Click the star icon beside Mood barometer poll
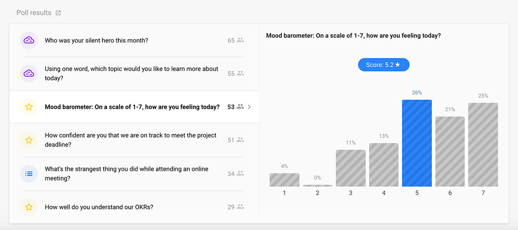 pos(29,107)
